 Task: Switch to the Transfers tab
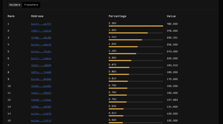click(x=31, y=5)
